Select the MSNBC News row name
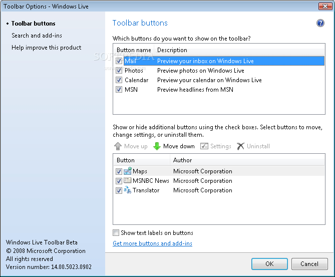 pyautogui.click(x=151, y=181)
